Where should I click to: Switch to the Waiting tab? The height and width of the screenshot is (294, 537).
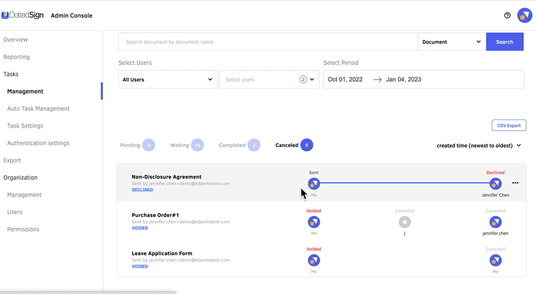coord(187,145)
